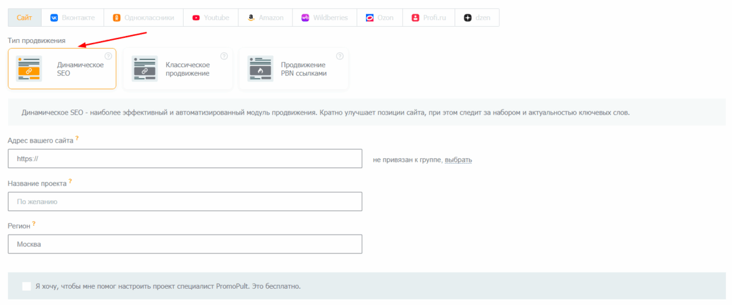732x305 pixels.
Task: Select the dzen tab
Action: click(x=477, y=18)
